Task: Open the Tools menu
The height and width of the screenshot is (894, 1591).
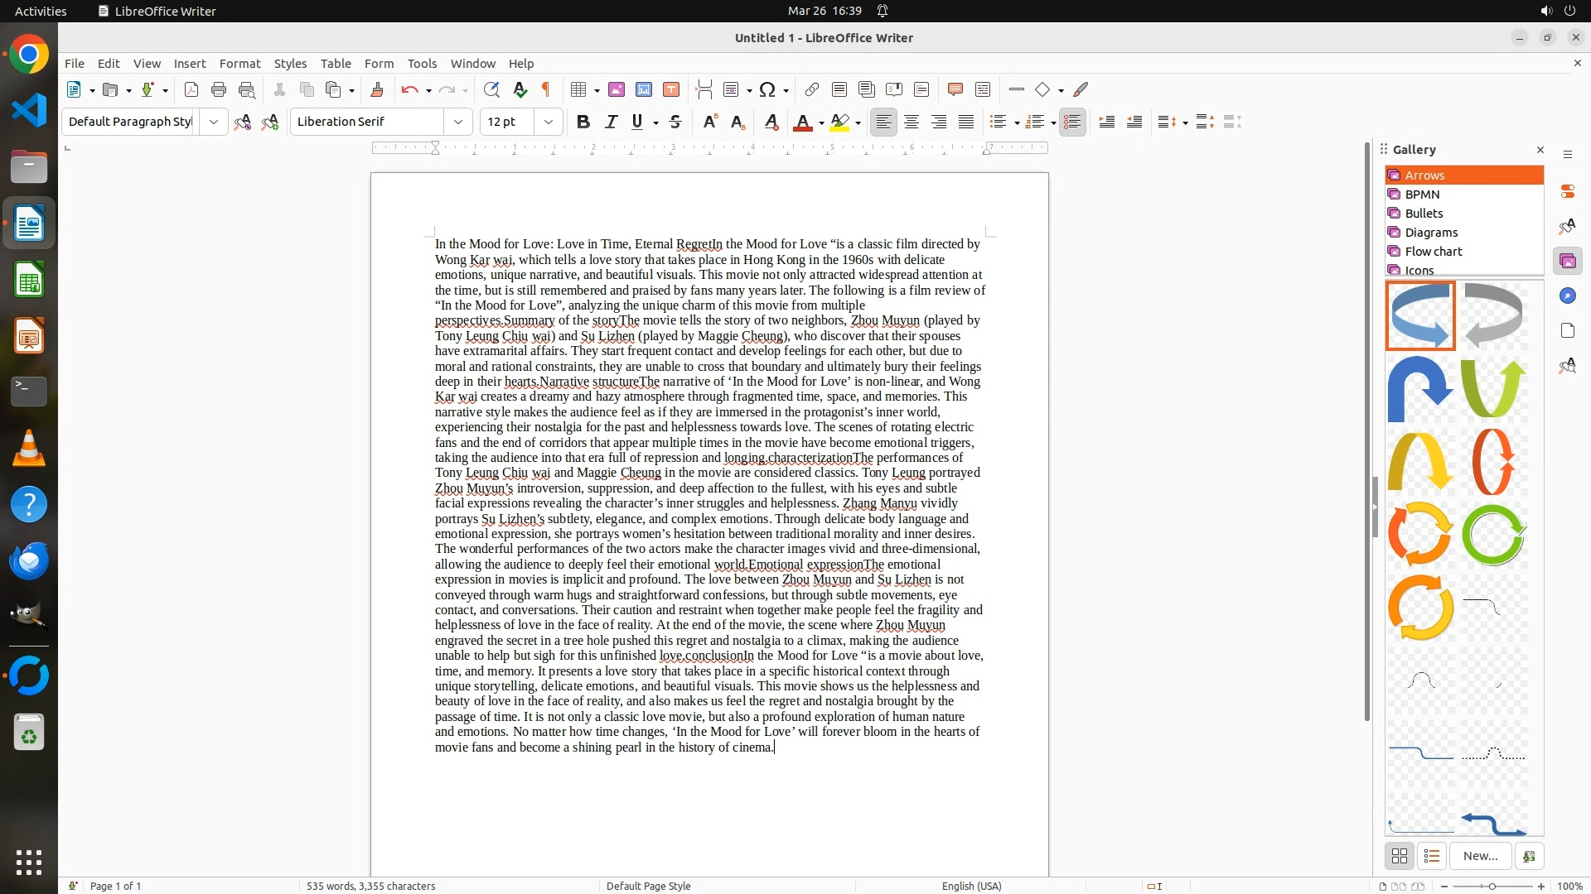Action: pyautogui.click(x=422, y=63)
